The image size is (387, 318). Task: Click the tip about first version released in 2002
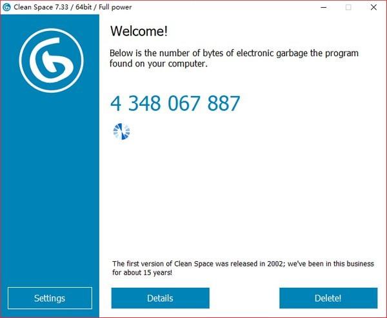(243, 268)
